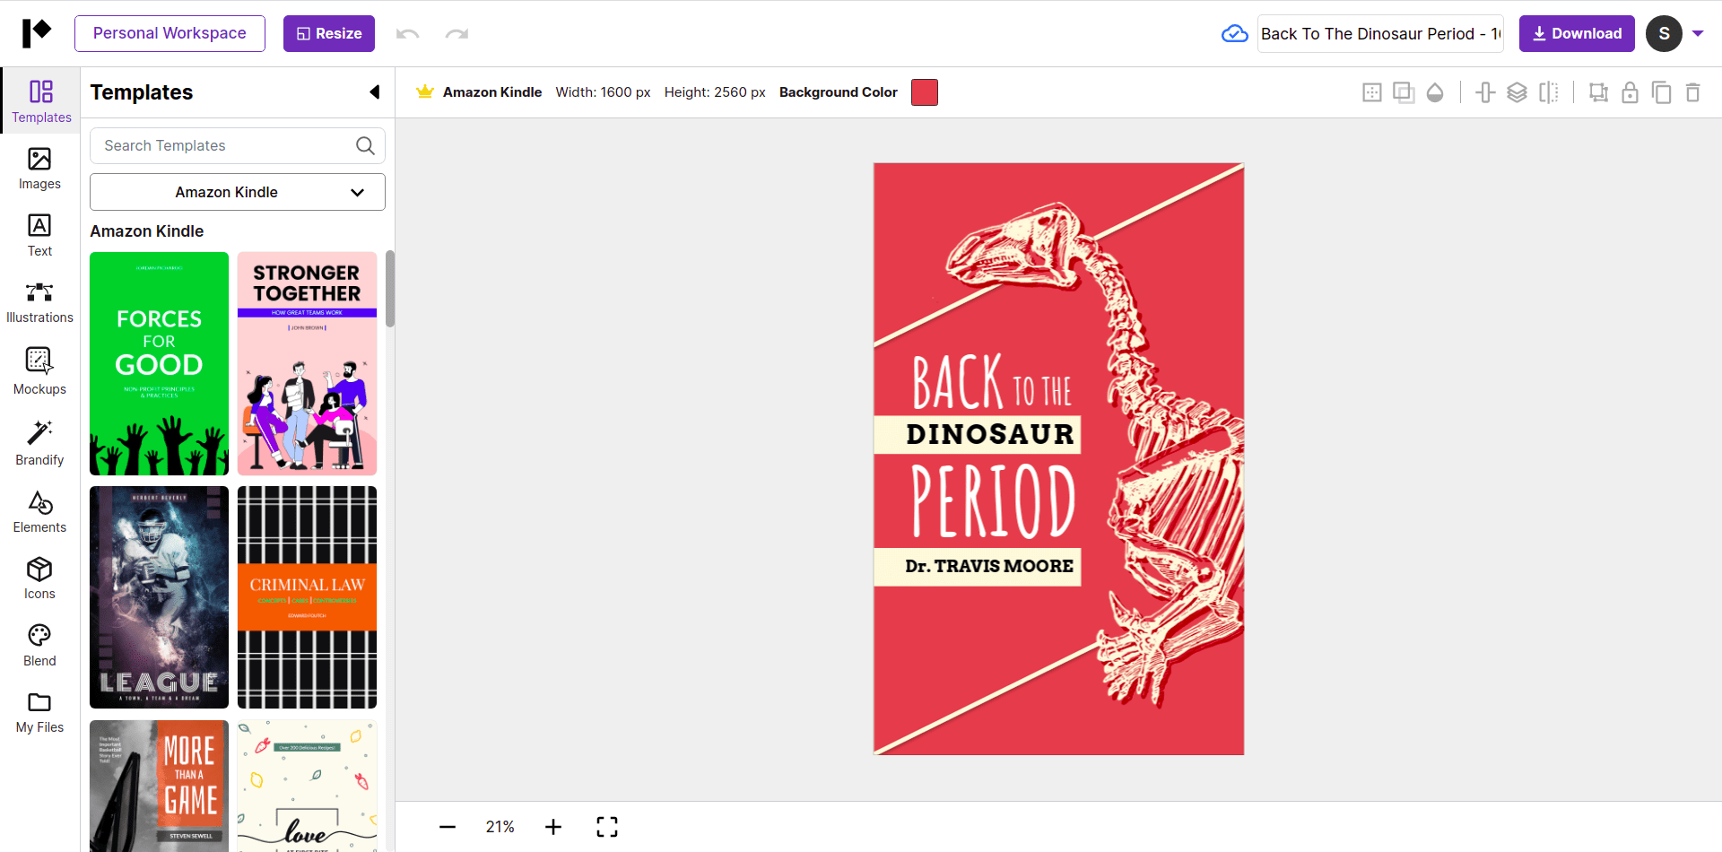Open the Images sidebar tab

click(x=40, y=169)
